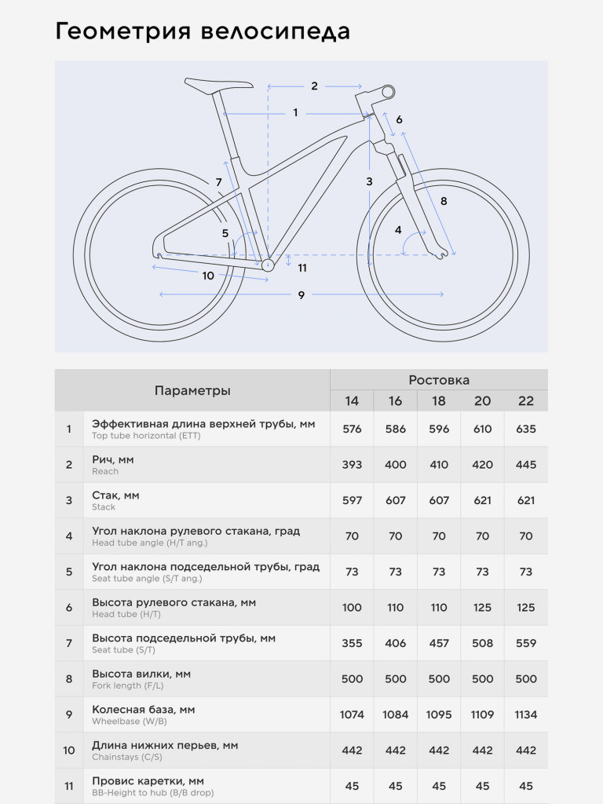The height and width of the screenshot is (804, 603).
Task: Click wheelbase label 9 in the diagram
Action: click(x=301, y=294)
